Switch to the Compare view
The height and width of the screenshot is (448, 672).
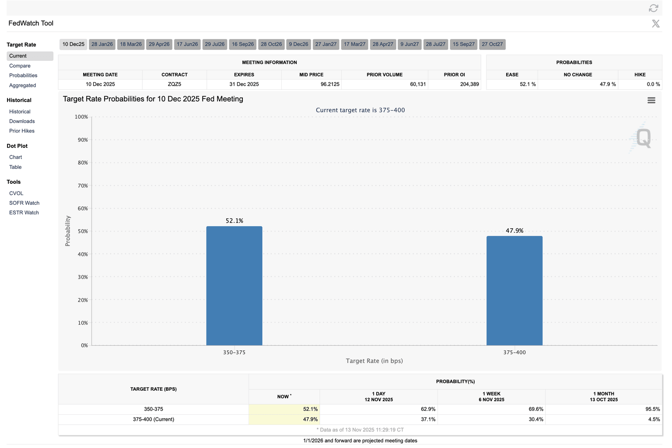[x=20, y=66]
